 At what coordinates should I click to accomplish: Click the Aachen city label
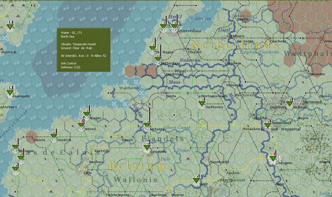click(x=233, y=173)
